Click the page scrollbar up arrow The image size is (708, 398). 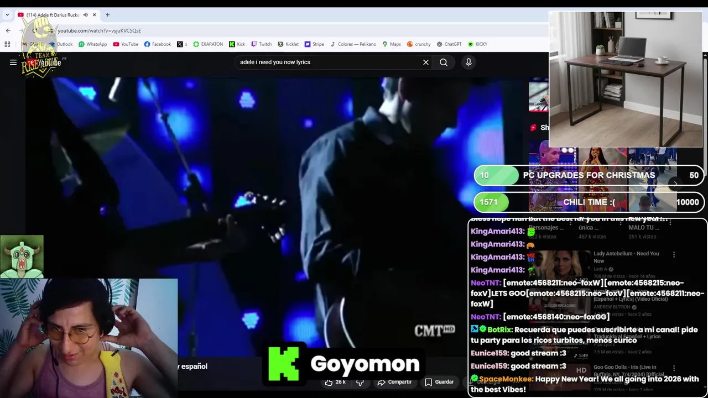pos(705,55)
